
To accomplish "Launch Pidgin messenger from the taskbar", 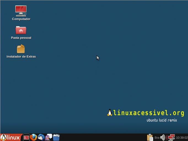I will (x=49, y=137).
